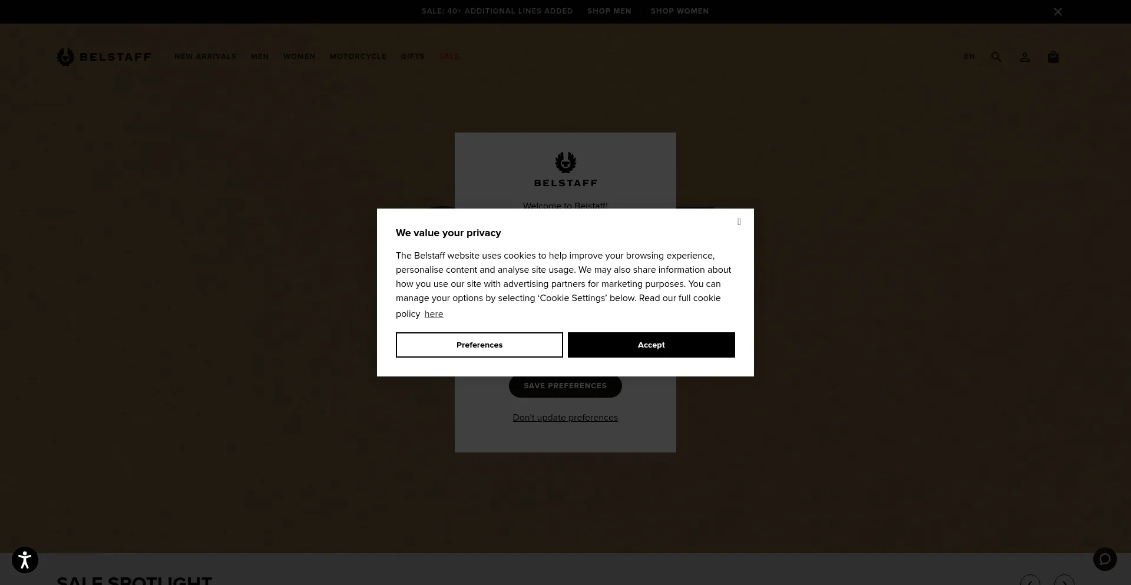This screenshot has width=1131, height=585.
Task: Close the privacy cookie dialog
Action: (x=739, y=222)
